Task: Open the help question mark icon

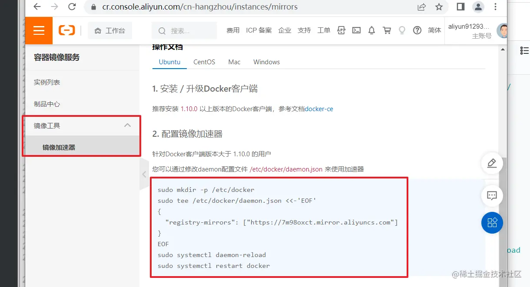Action: 417,30
